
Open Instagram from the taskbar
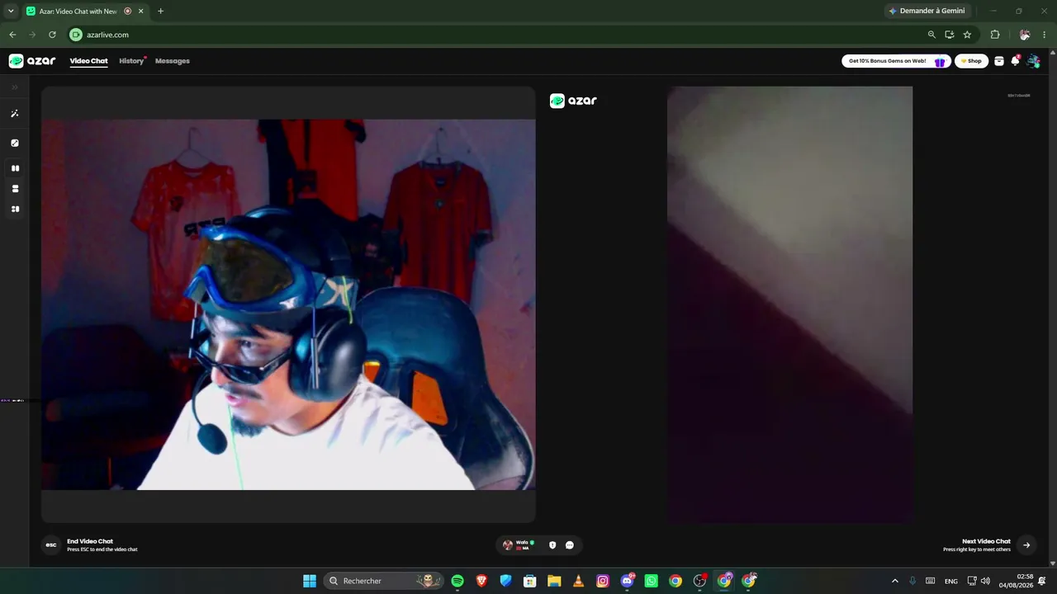pyautogui.click(x=603, y=581)
